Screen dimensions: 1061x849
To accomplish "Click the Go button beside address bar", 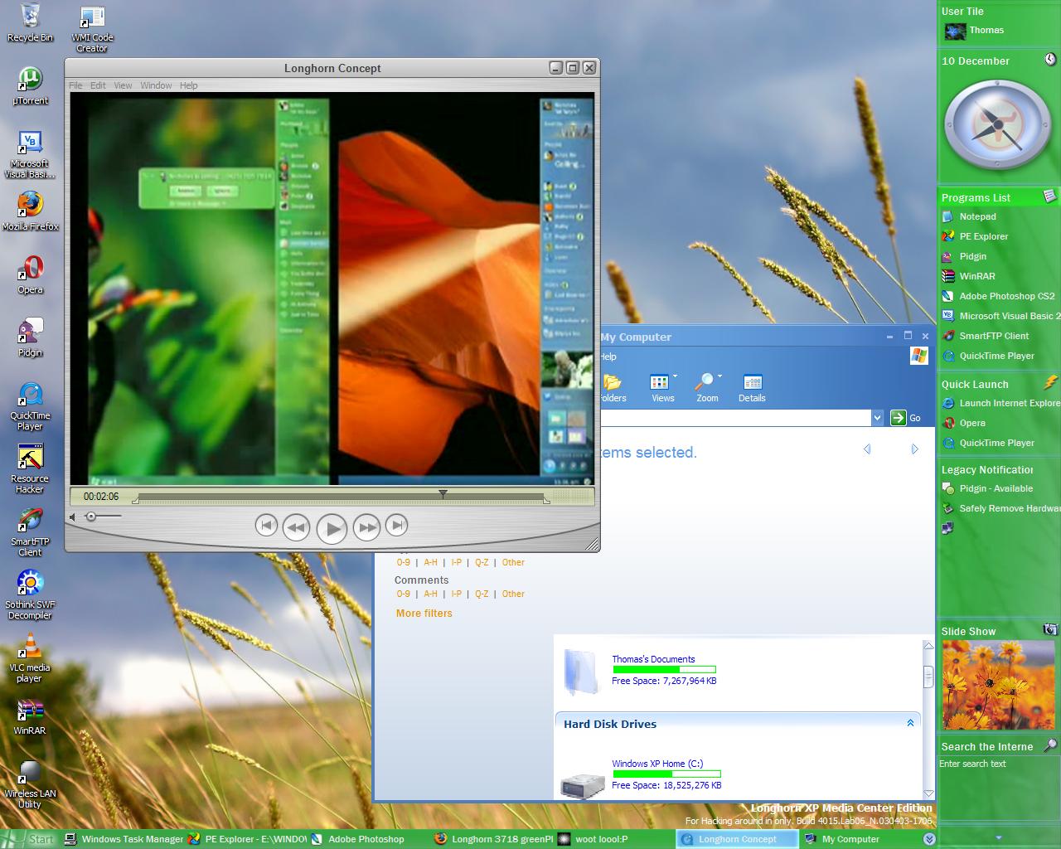I will point(905,418).
